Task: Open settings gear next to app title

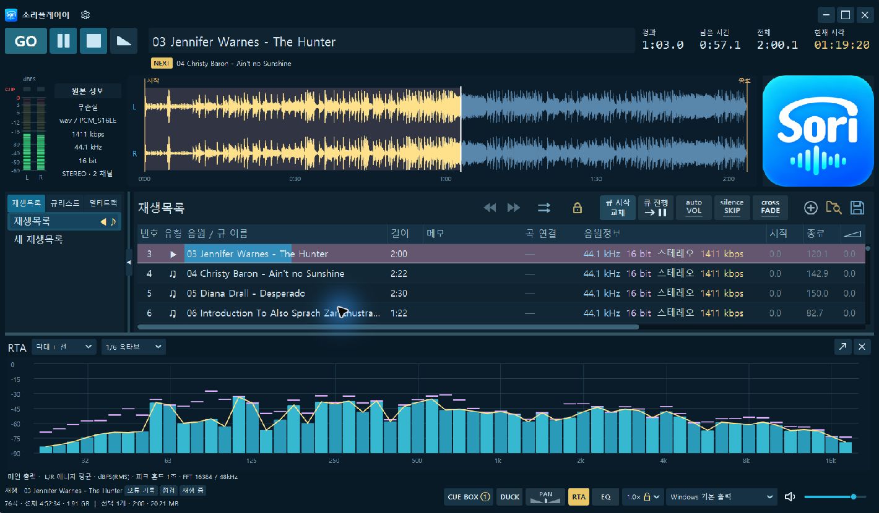Action: click(86, 15)
